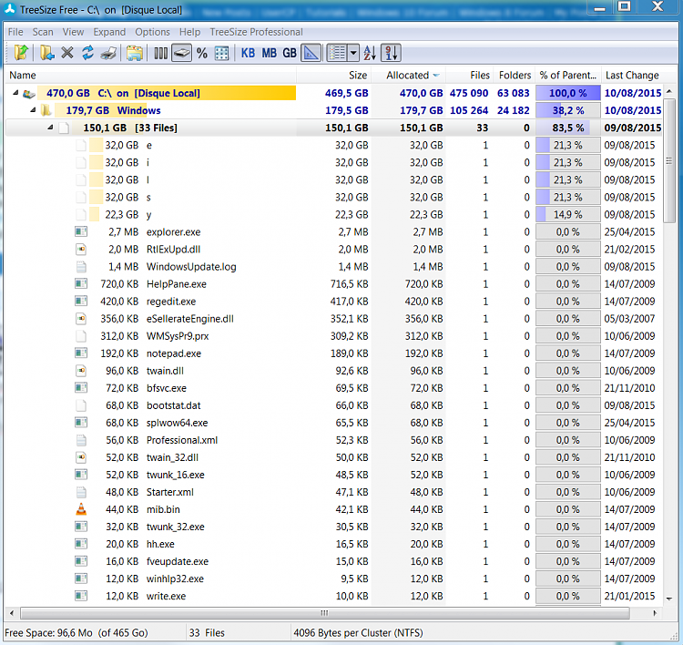Open the Expand menu
Viewport: 683px width, 645px height.
[x=109, y=32]
